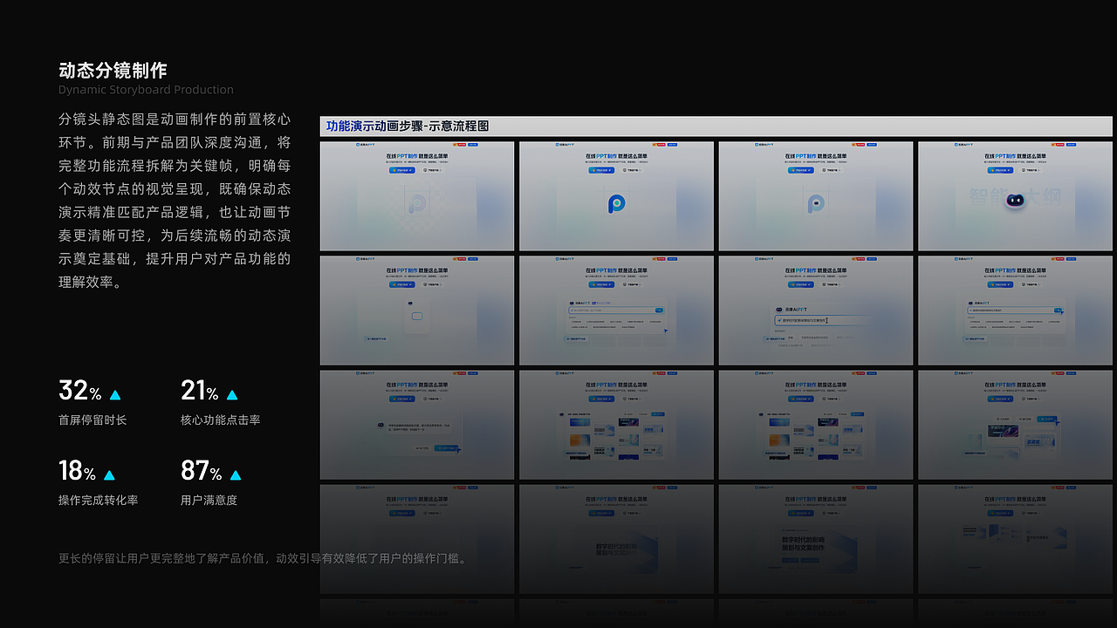The width and height of the screenshot is (1117, 628).
Task: Click the 核心功能点击率 label
Action: [x=220, y=420]
